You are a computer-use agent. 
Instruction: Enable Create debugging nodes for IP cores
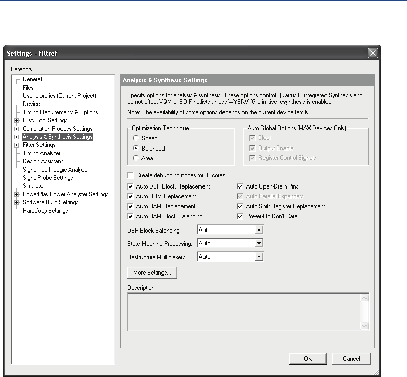coord(131,175)
